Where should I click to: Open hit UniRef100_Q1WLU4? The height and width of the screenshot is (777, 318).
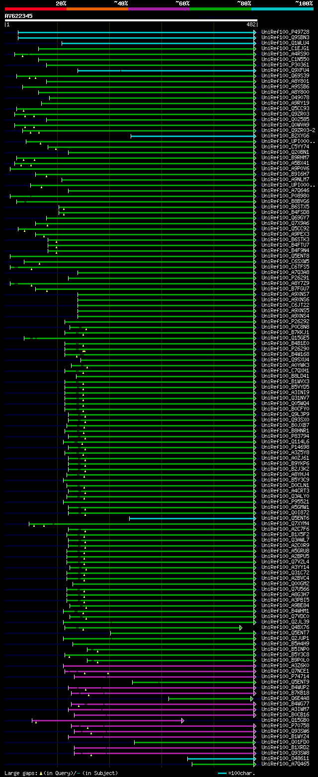[x=285, y=43]
